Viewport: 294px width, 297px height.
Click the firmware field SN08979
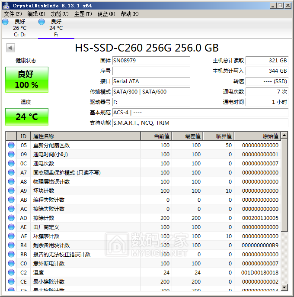[151, 61]
